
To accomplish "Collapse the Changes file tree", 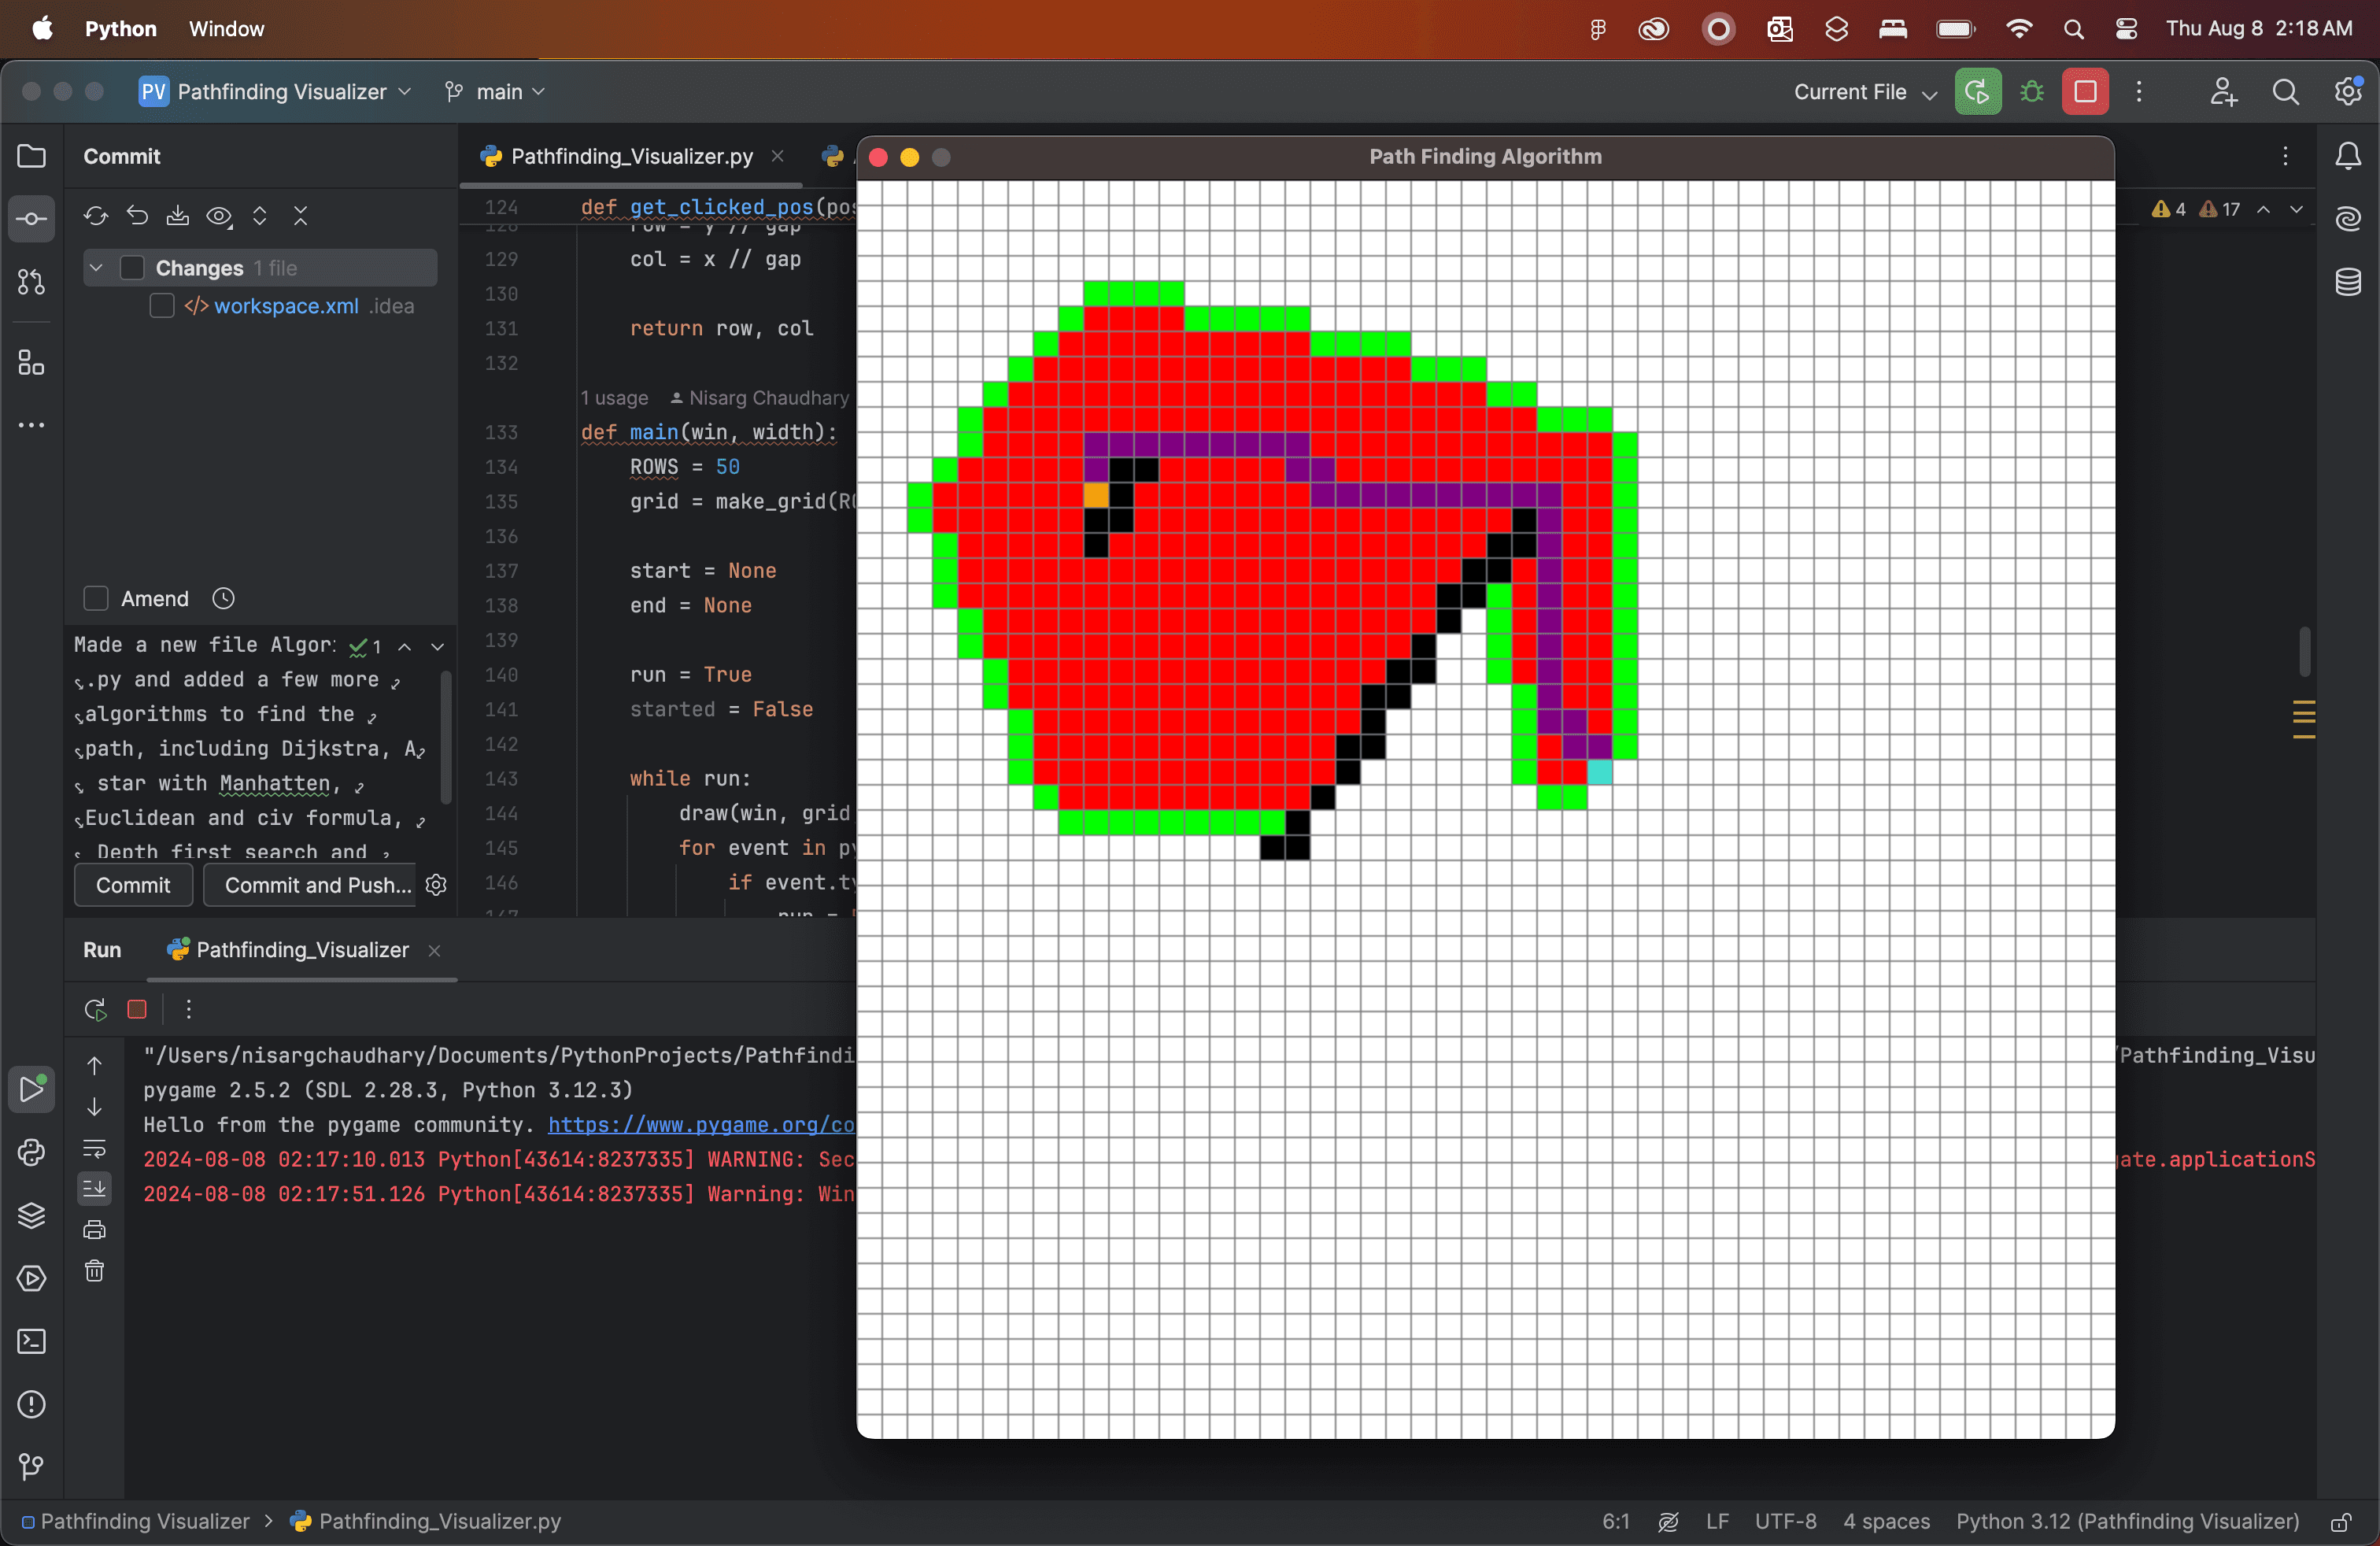I will click(x=301, y=216).
